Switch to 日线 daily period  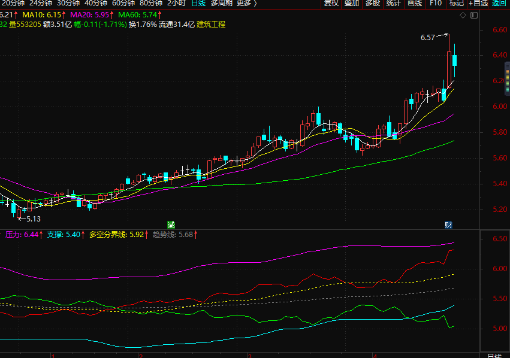pos(198,3)
